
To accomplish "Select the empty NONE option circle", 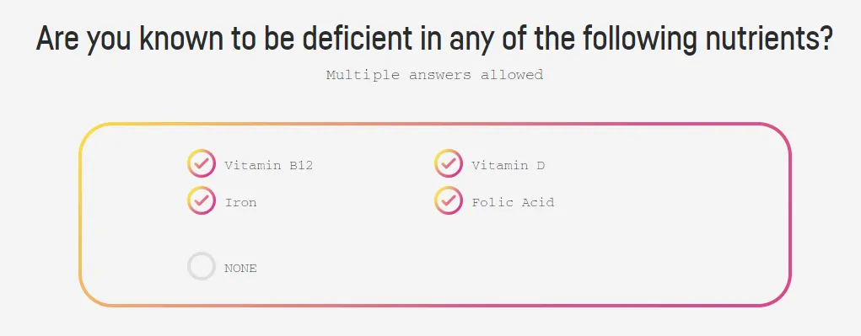I will point(201,266).
